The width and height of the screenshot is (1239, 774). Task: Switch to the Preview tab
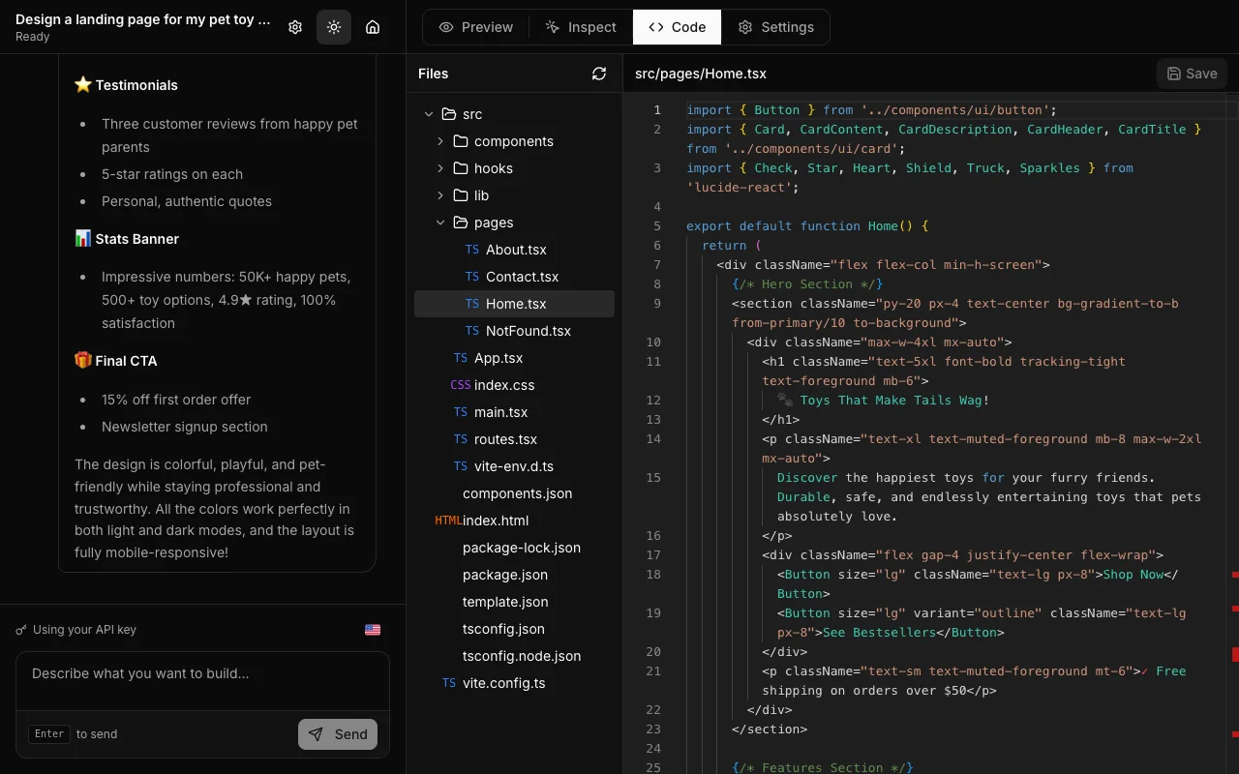[476, 27]
